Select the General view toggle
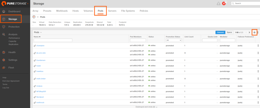Screen dimensions: 260x108 point(220,33)
